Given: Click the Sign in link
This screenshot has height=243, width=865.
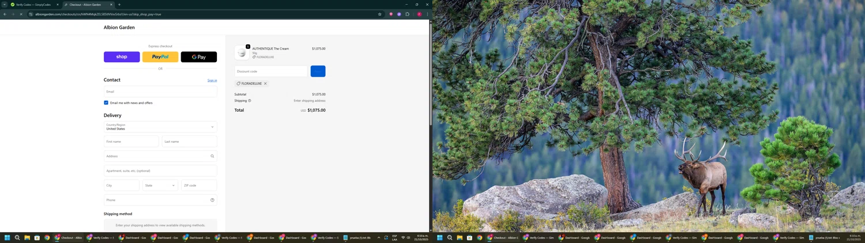Looking at the screenshot, I should (212, 81).
